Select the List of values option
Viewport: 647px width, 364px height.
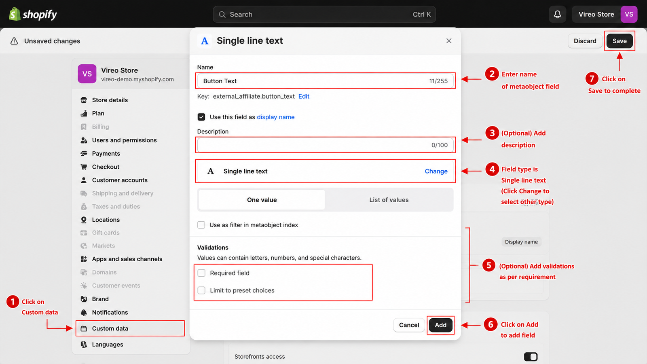click(x=389, y=200)
